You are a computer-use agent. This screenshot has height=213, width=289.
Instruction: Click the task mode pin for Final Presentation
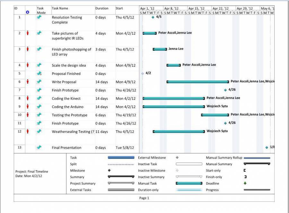tap(39, 147)
